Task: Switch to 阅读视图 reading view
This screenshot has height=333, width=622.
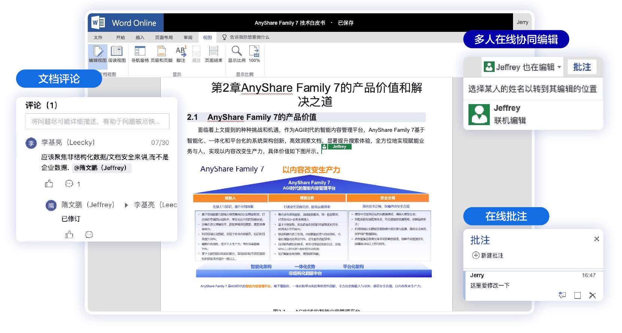Action: pos(117,51)
